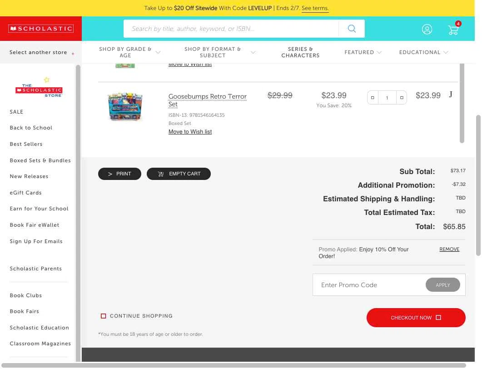This screenshot has height=369, width=482.
Task: Click the search magnifier icon
Action: (x=352, y=29)
